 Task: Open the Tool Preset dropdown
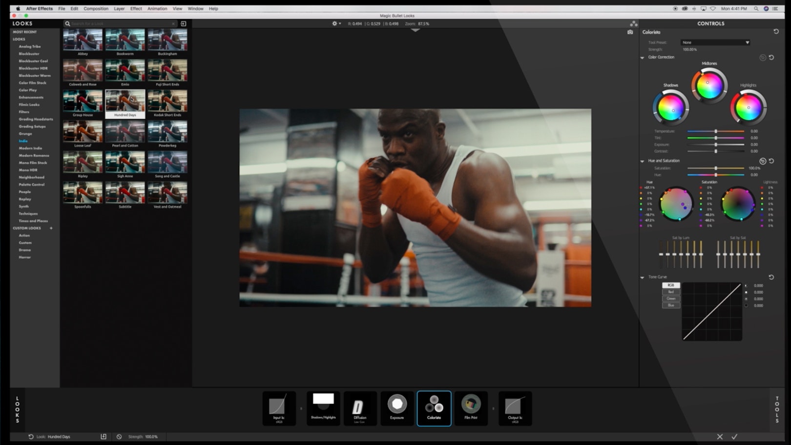(714, 42)
